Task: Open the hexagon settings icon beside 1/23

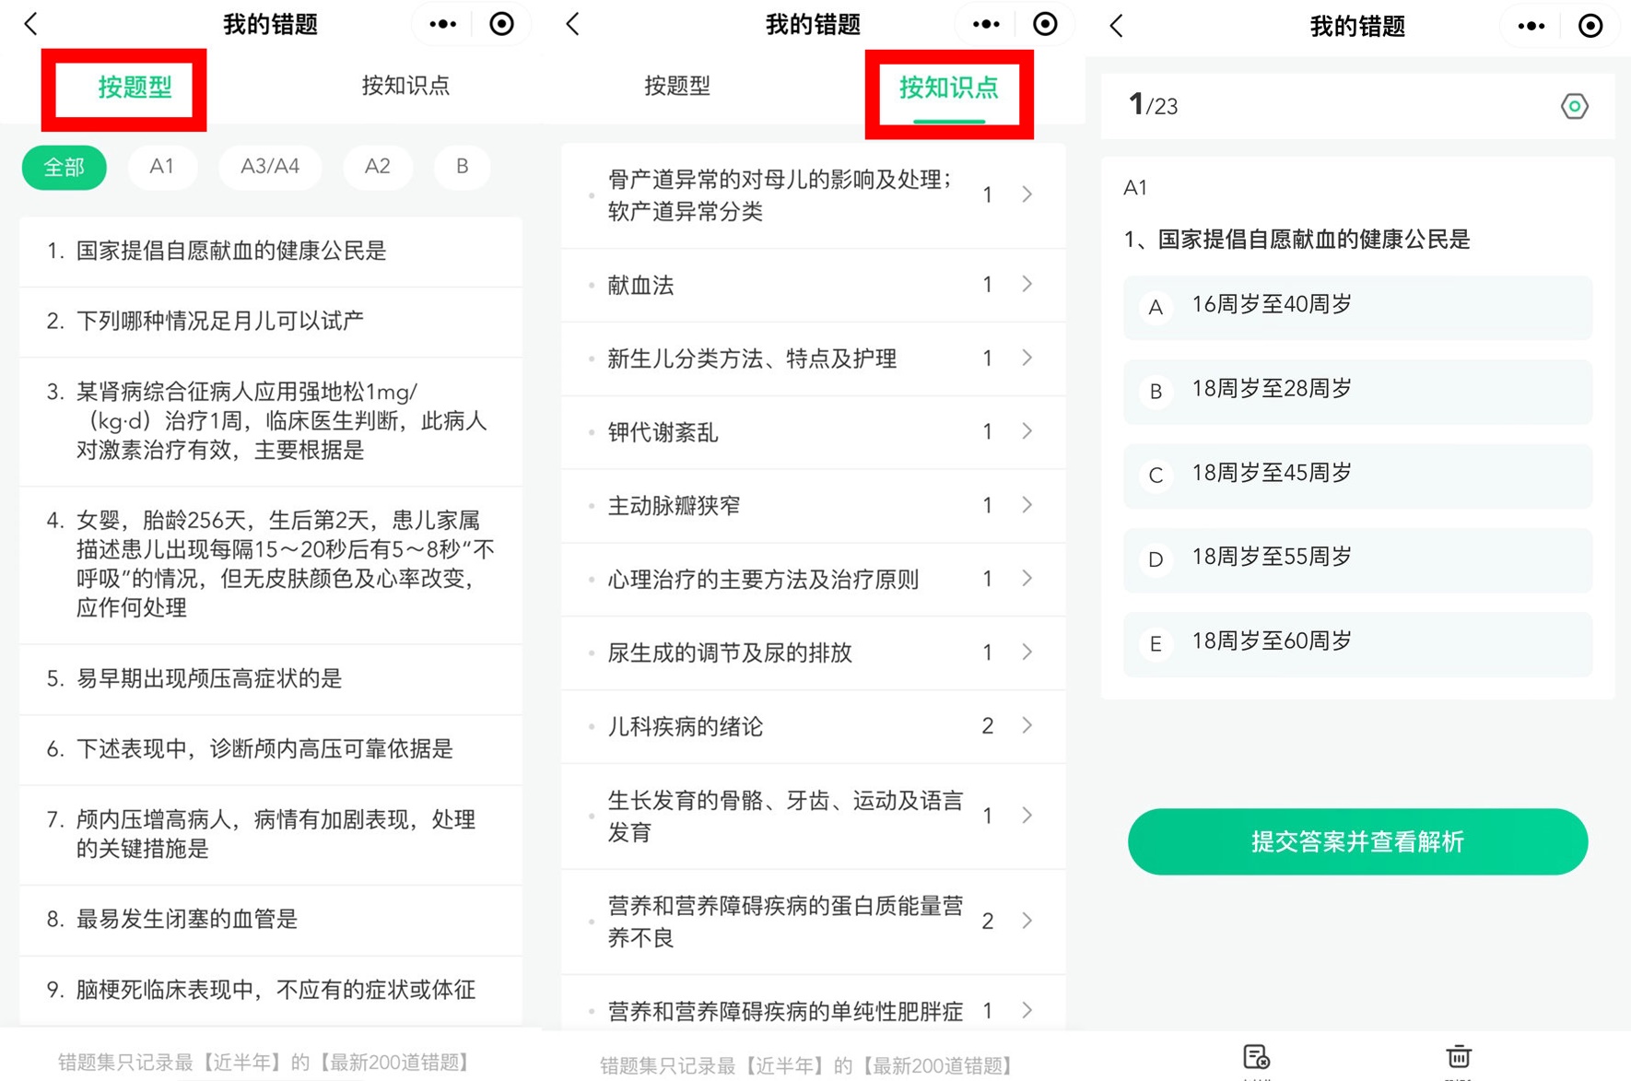Action: (x=1574, y=107)
